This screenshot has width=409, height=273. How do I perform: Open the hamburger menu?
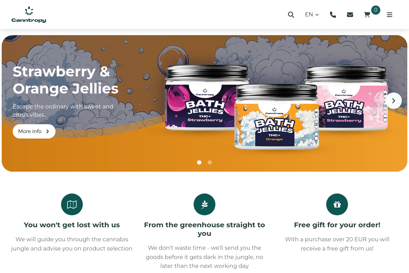click(390, 15)
